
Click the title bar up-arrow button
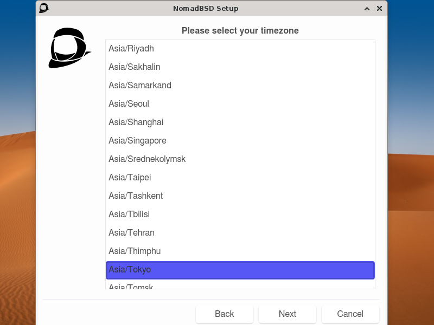coord(367,8)
